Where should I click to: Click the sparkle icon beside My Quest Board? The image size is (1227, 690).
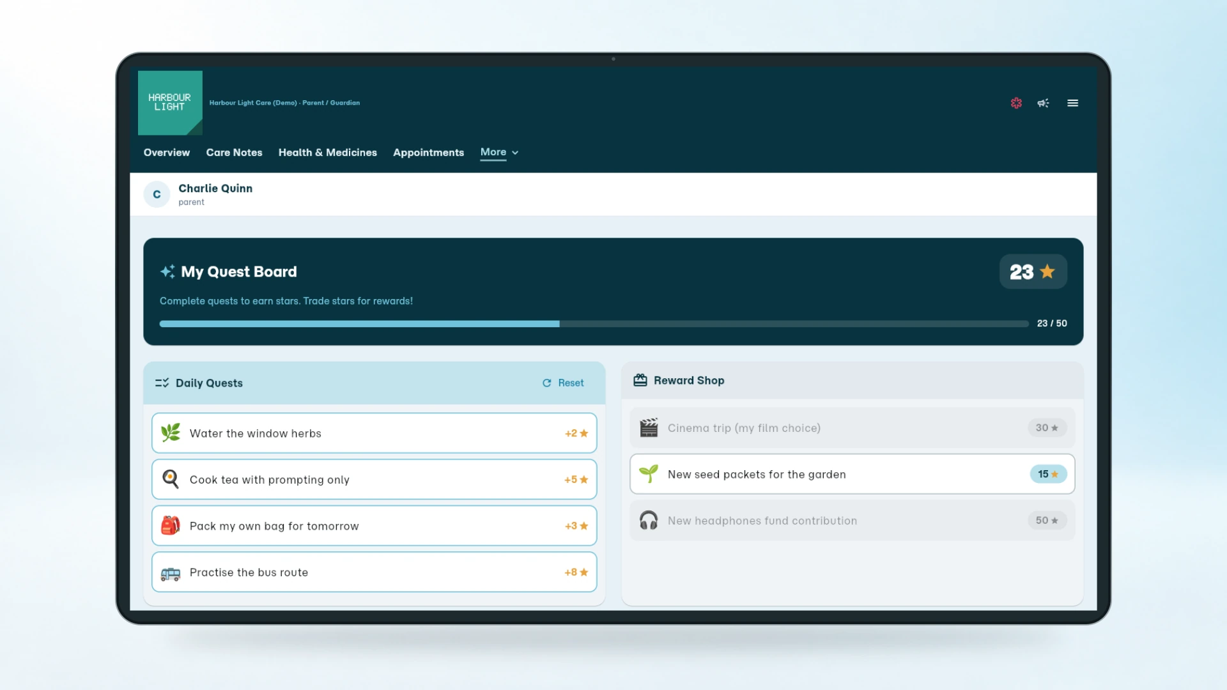[x=167, y=272]
